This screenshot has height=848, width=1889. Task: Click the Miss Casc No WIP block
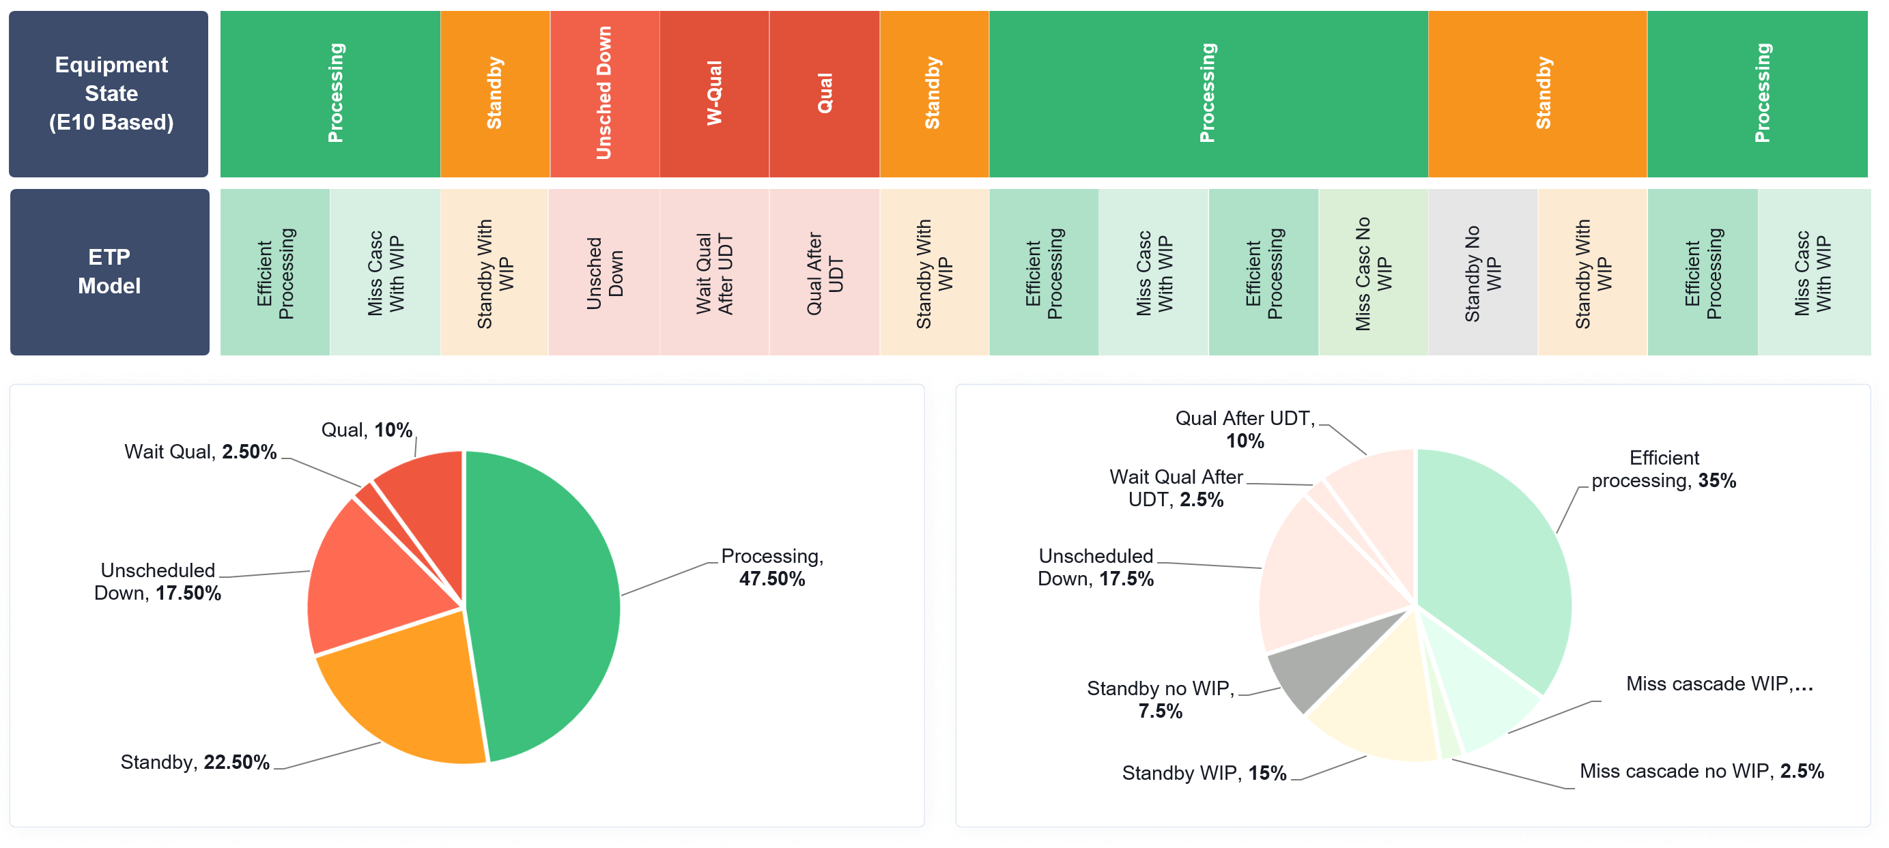point(1373,273)
